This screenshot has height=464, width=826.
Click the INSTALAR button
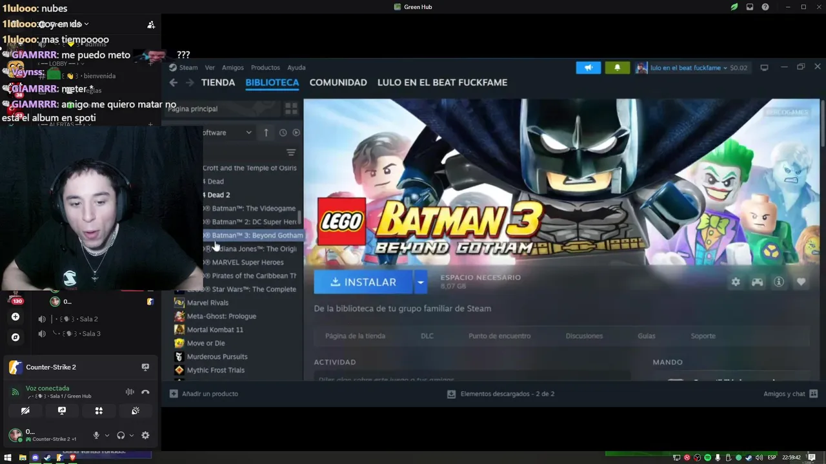pos(363,282)
